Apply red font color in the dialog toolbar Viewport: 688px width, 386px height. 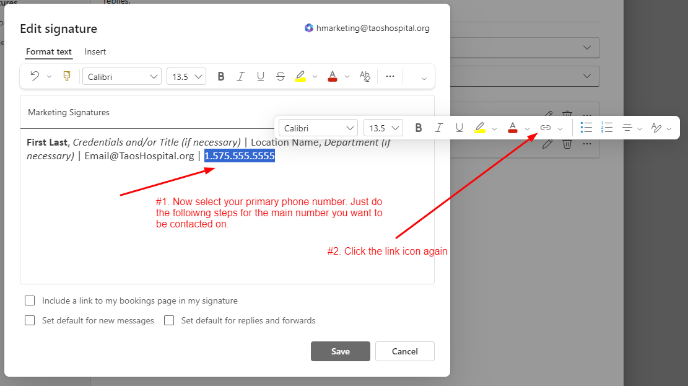click(x=333, y=76)
